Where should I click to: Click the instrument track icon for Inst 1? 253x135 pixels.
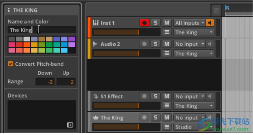pos(96,23)
